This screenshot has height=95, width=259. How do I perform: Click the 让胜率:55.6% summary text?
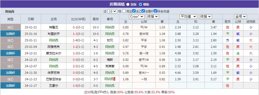coord(134,92)
